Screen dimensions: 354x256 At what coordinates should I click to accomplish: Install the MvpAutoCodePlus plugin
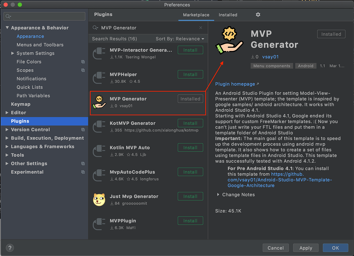[x=190, y=172]
